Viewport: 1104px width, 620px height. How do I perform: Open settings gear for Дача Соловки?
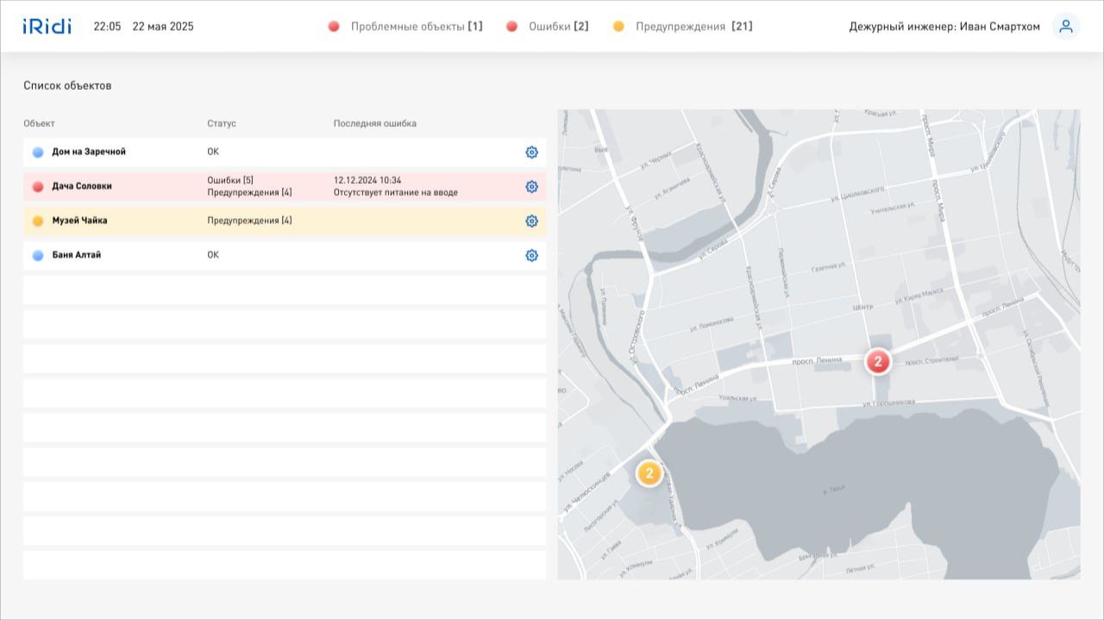coord(531,187)
